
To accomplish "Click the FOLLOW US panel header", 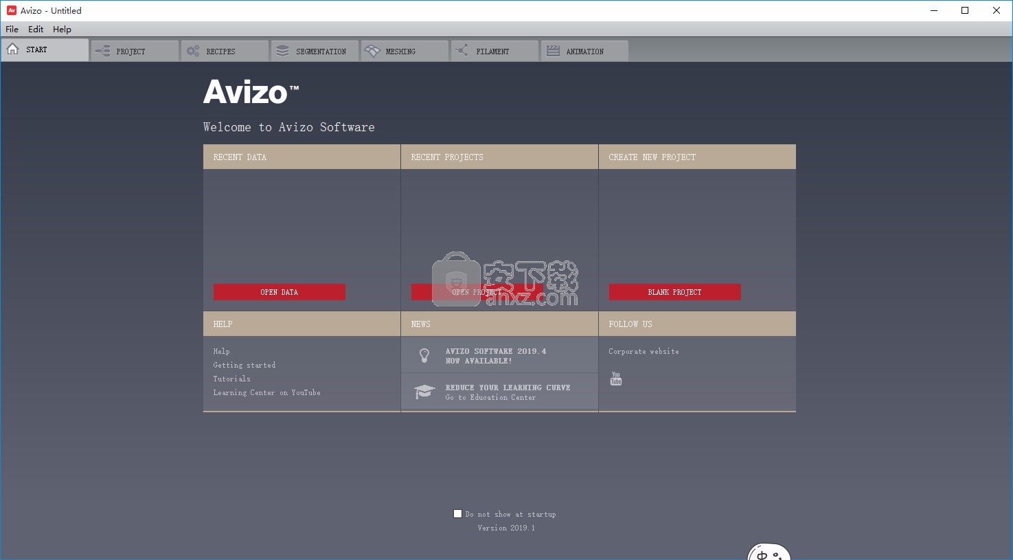I will click(x=697, y=324).
